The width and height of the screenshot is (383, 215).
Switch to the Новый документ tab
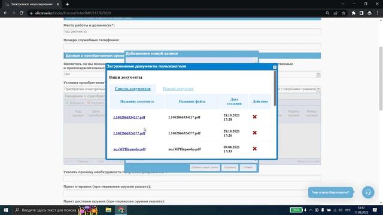(x=178, y=88)
